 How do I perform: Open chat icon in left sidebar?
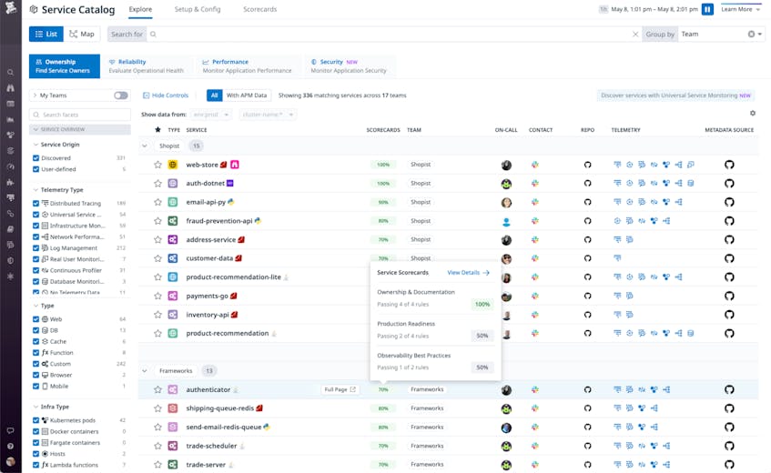point(10,431)
